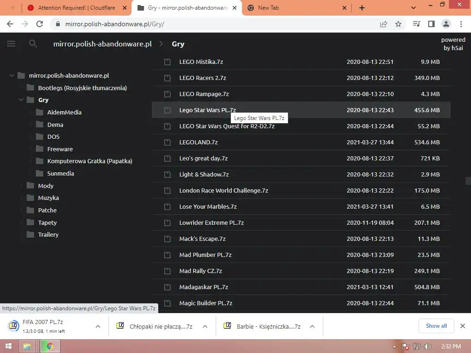Open the tab search dropdown chevron

[x=414, y=8]
